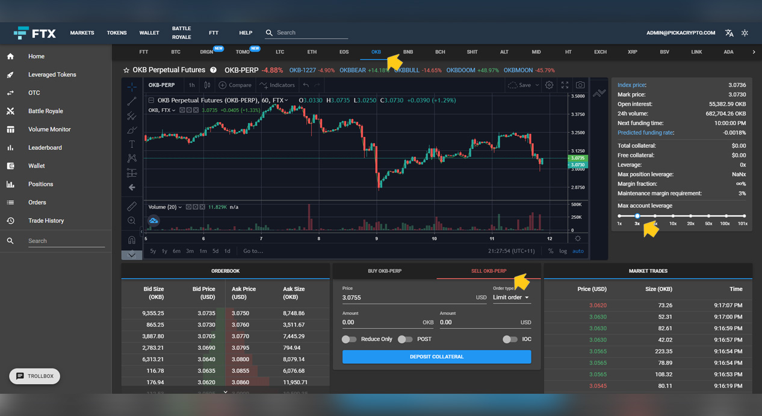Image resolution: width=762 pixels, height=416 pixels.
Task: Toggle percent scale on chart
Action: pos(551,251)
